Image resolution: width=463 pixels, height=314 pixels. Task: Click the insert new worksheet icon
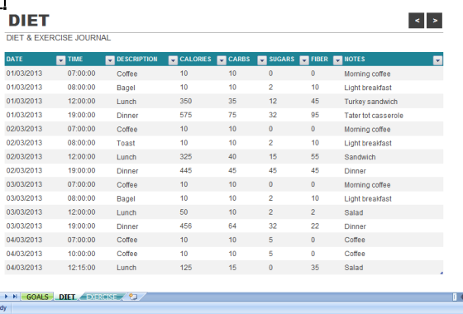[x=133, y=297]
